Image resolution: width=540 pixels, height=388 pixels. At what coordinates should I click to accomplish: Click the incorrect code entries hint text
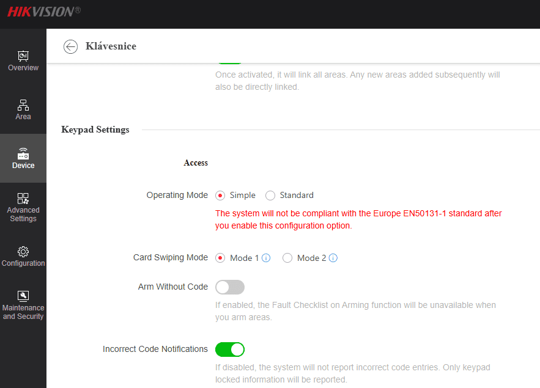[353, 373]
